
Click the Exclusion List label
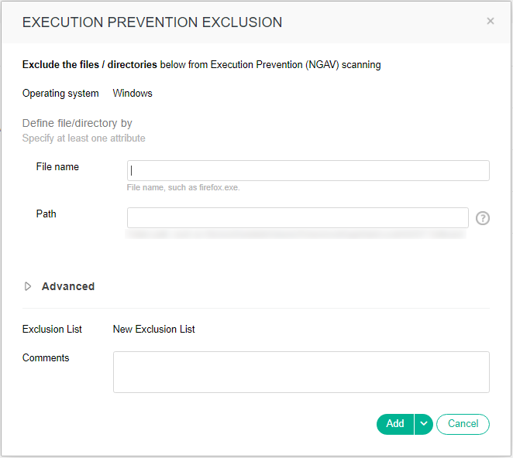(x=52, y=330)
